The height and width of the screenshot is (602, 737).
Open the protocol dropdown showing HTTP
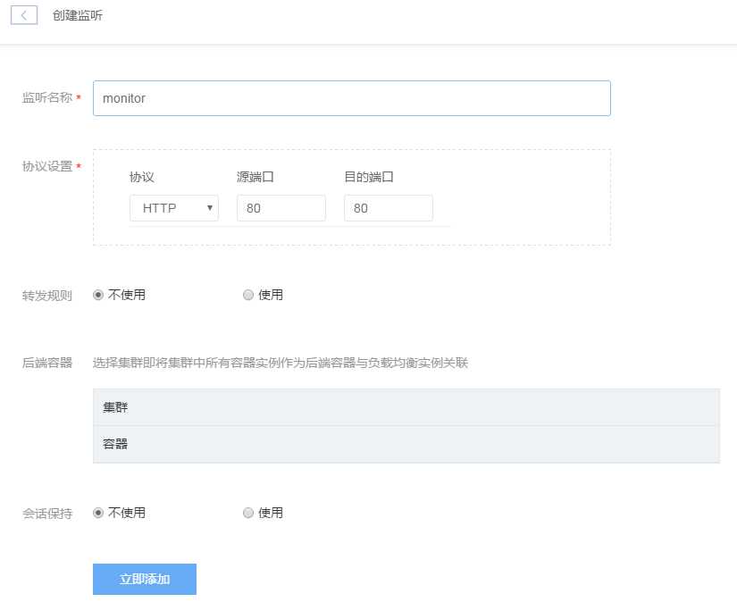tap(173, 207)
